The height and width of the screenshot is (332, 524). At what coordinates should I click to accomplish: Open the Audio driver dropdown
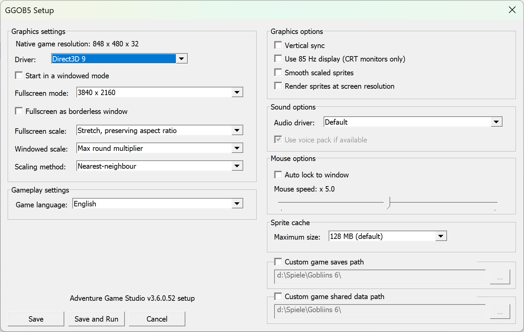tap(496, 122)
